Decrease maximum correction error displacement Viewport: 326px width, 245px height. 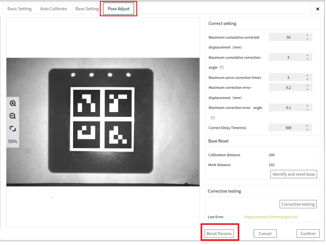click(307, 89)
